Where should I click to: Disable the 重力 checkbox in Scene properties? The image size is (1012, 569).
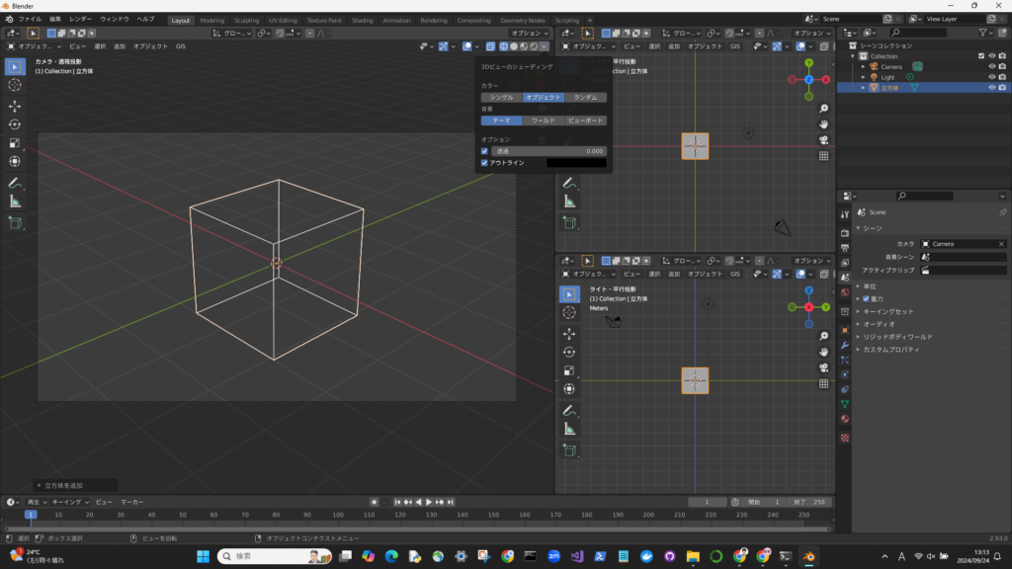coord(867,298)
